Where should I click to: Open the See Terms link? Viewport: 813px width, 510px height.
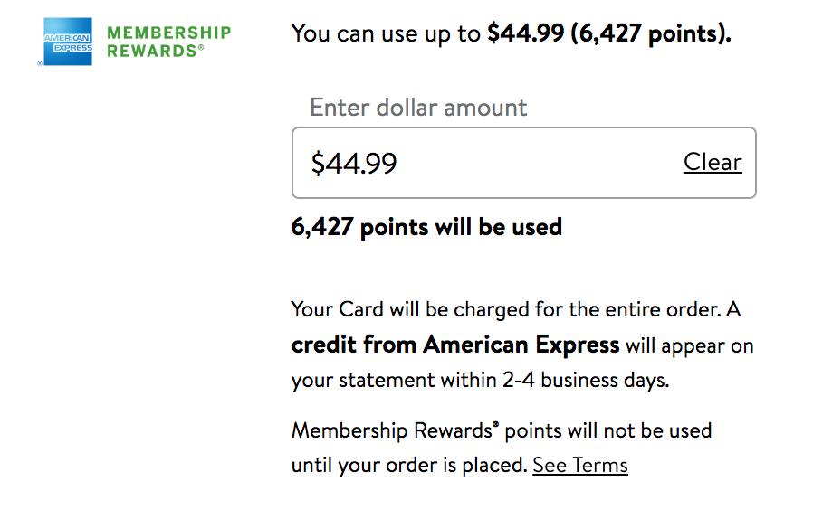click(579, 466)
